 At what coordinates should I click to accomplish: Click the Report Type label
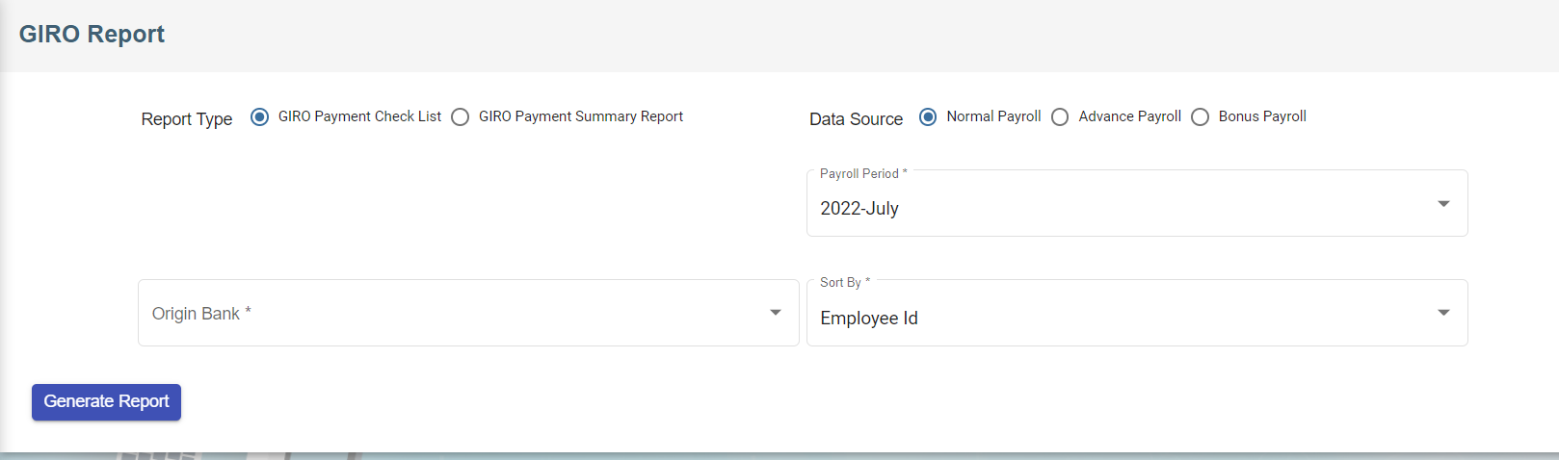pyautogui.click(x=187, y=119)
